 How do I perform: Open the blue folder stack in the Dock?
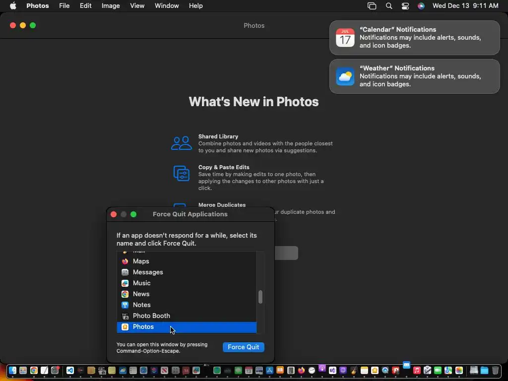[x=484, y=370]
